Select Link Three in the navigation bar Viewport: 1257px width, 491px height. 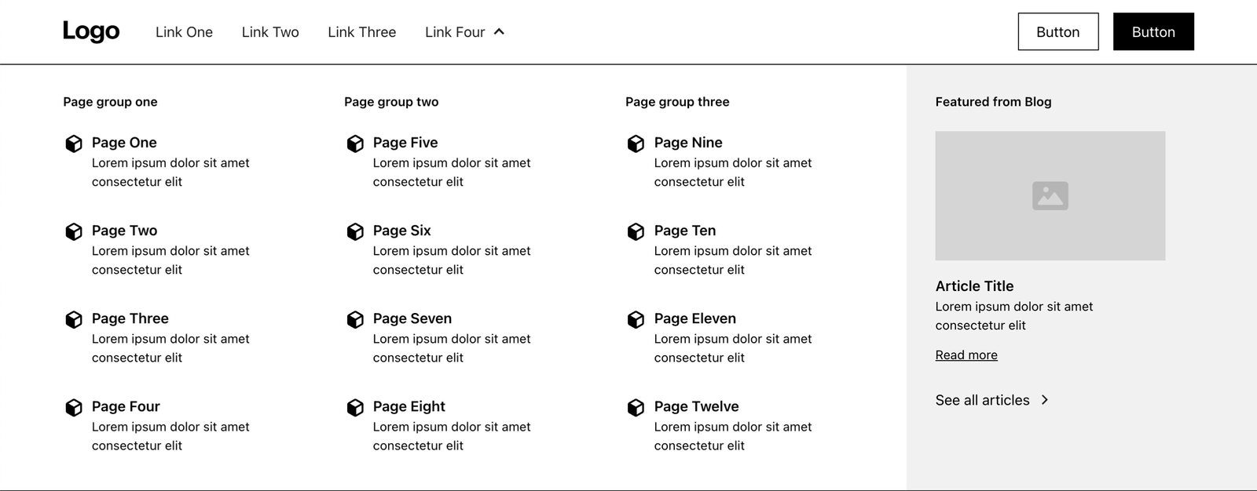coord(361,32)
